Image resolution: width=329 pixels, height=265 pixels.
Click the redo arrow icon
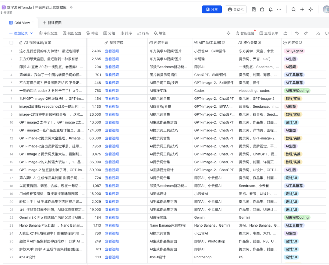(x=306, y=33)
